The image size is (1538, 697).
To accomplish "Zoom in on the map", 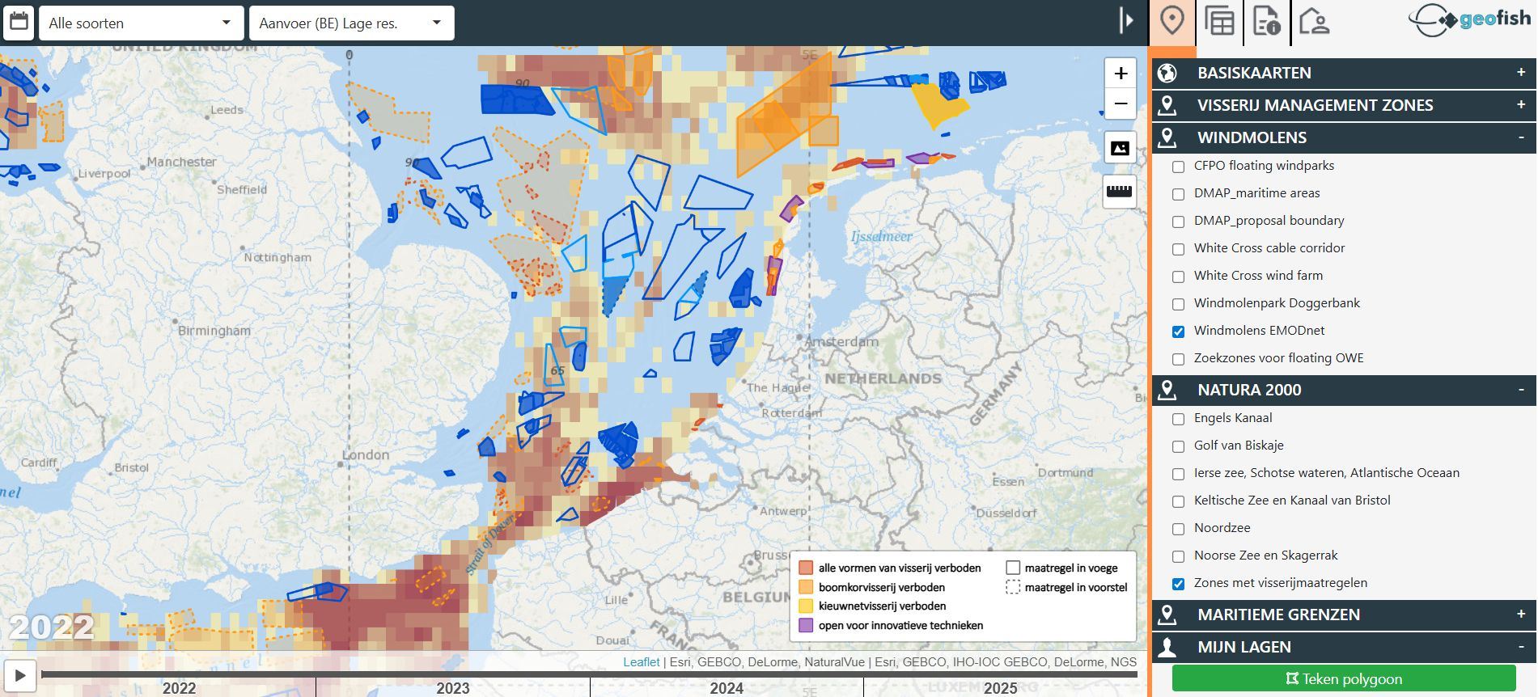I will (1120, 74).
